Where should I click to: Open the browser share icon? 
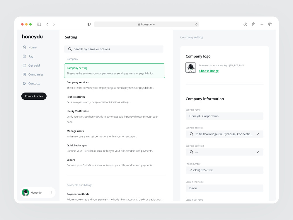tap(253, 24)
